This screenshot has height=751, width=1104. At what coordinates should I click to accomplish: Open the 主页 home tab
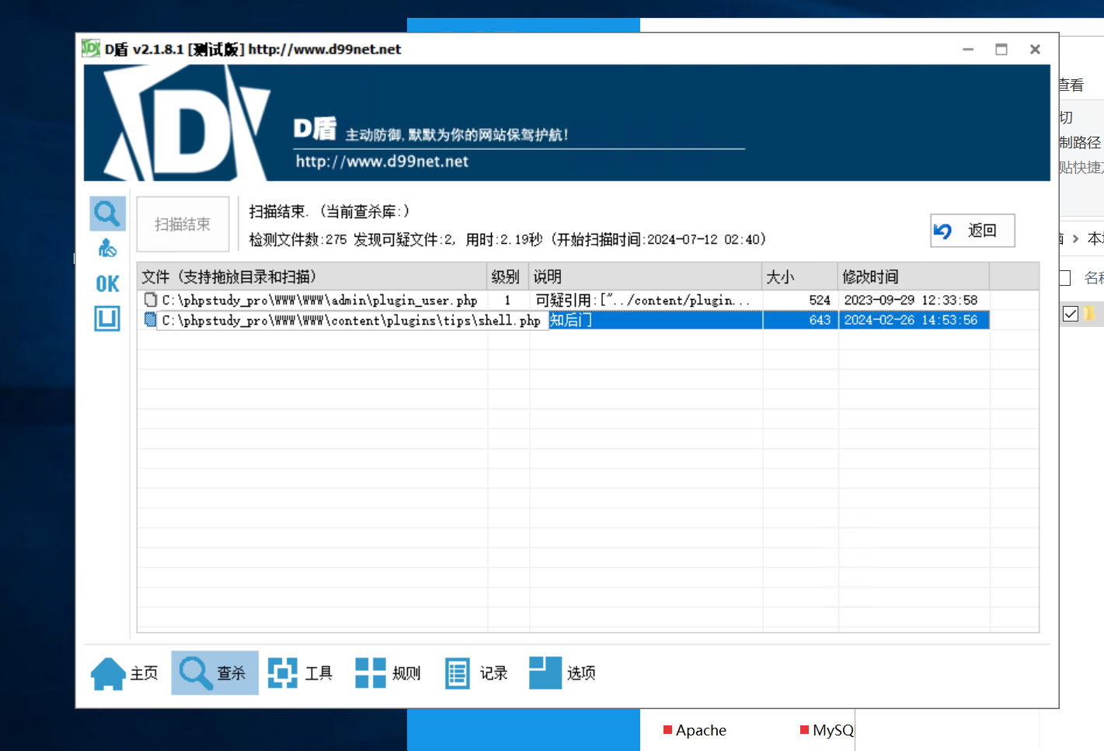(x=124, y=673)
